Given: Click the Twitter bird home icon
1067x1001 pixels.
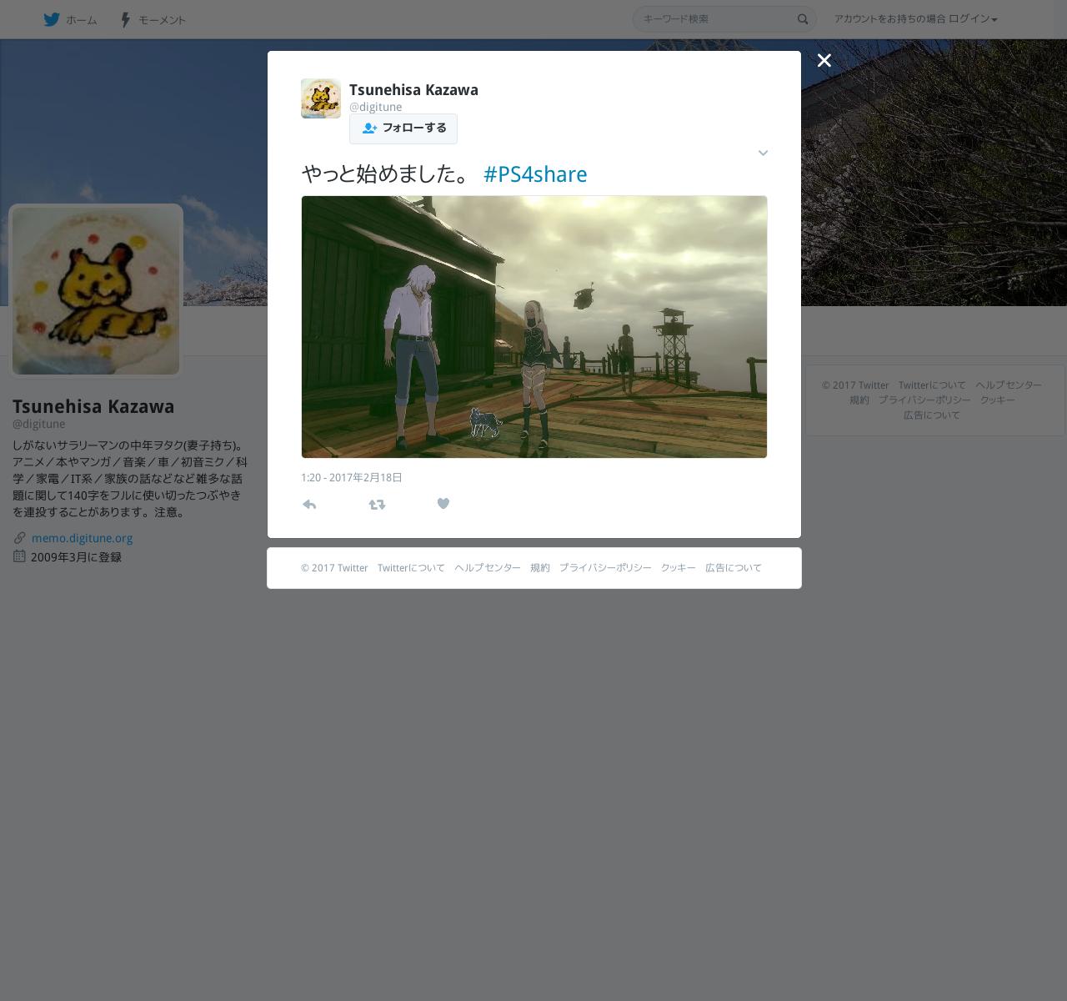Looking at the screenshot, I should pyautogui.click(x=52, y=19).
